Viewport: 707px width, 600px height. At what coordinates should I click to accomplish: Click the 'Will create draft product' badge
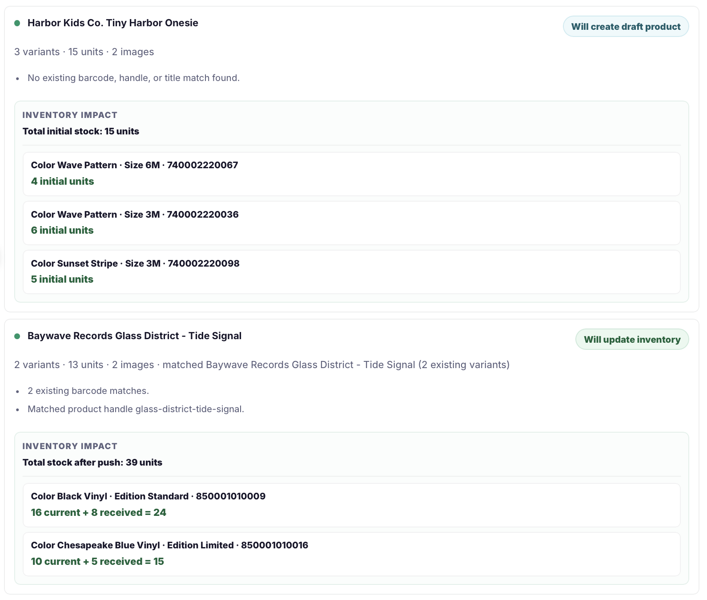[x=626, y=27]
